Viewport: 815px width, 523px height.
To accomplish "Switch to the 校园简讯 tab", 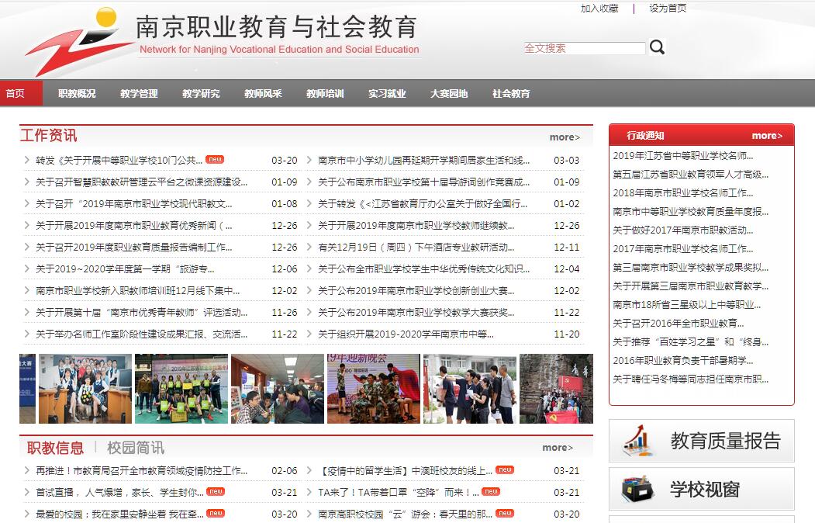I will [136, 448].
